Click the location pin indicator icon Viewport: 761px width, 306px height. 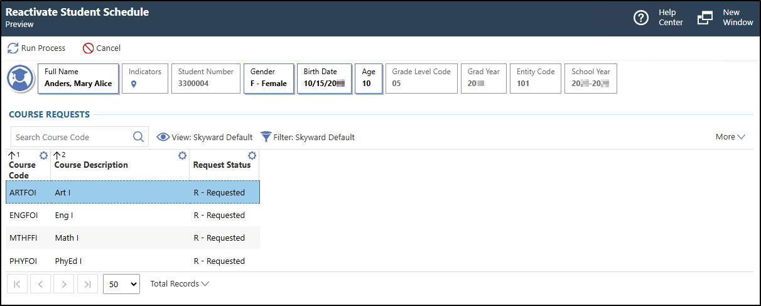tap(134, 84)
